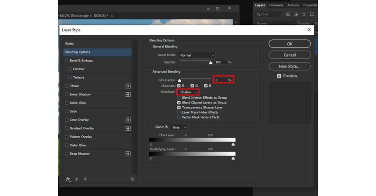
Task: Click the move effect up arrow
Action: point(76,179)
